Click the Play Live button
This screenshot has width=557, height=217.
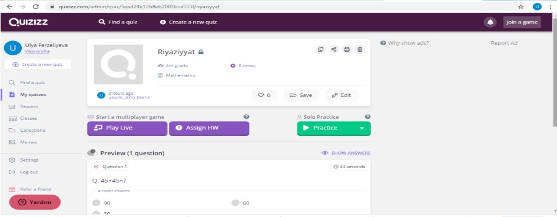point(127,128)
